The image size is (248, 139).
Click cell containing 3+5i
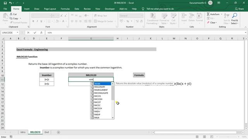pyautogui.click(x=46, y=84)
